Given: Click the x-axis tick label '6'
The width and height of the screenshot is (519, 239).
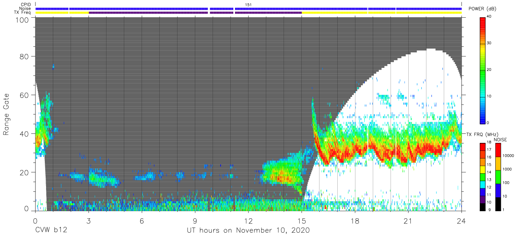Looking at the screenshot, I should pyautogui.click(x=142, y=221).
